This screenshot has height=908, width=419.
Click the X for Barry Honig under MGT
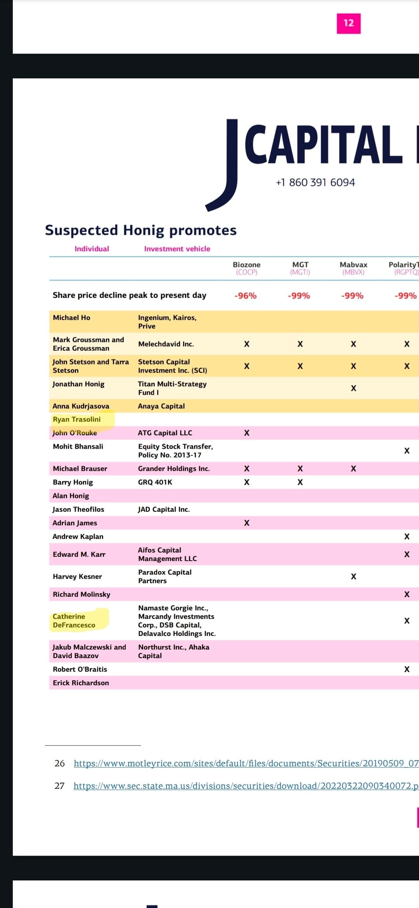[300, 482]
